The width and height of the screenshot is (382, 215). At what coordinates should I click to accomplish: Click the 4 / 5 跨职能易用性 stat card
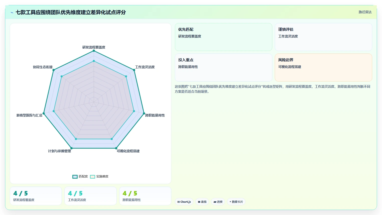point(145,196)
